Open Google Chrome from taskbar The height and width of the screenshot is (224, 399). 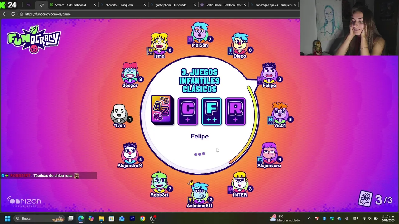pos(142,218)
